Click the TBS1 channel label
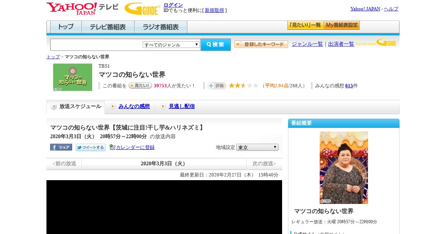The width and height of the screenshot is (446, 234). coord(104,66)
